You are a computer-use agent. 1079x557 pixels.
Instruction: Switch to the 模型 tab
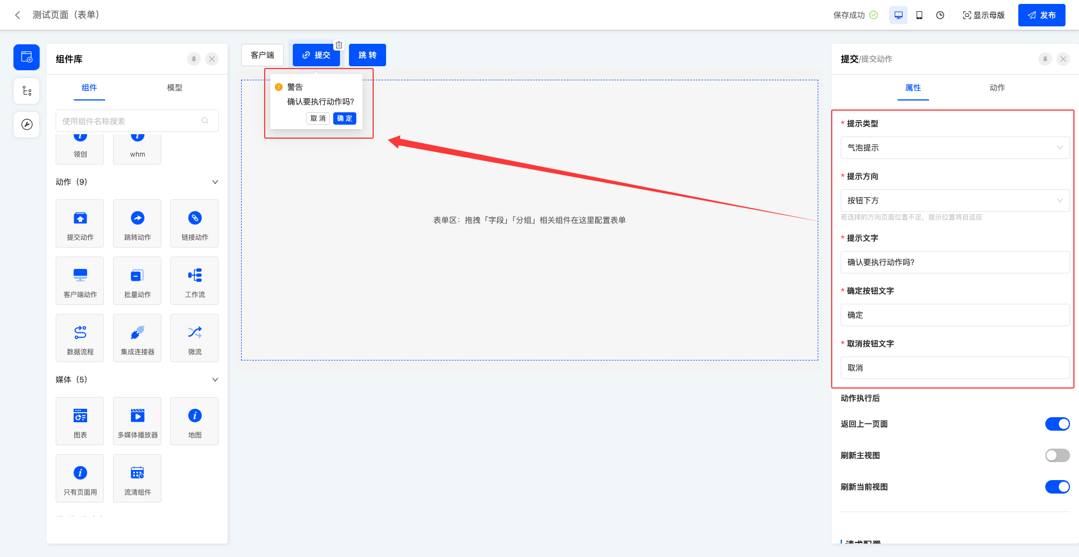tap(175, 88)
